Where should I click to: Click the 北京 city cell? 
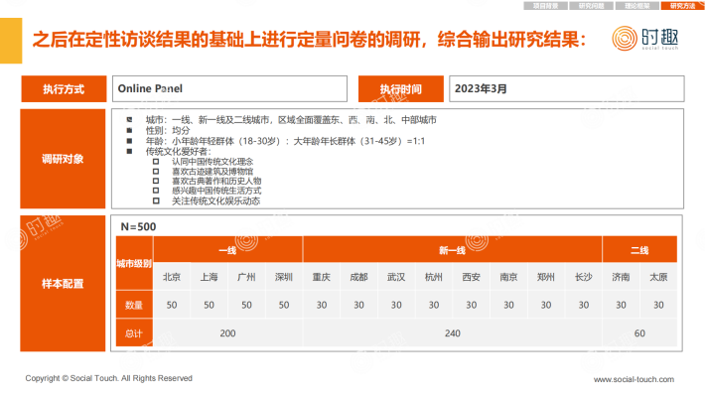click(172, 277)
